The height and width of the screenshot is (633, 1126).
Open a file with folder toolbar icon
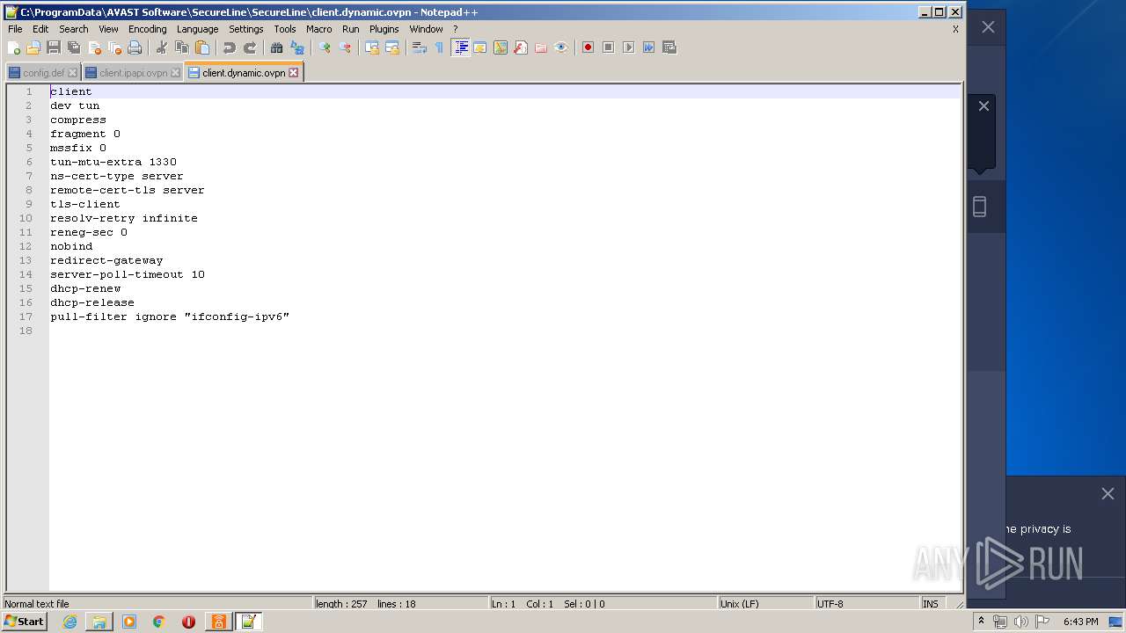pyautogui.click(x=33, y=47)
